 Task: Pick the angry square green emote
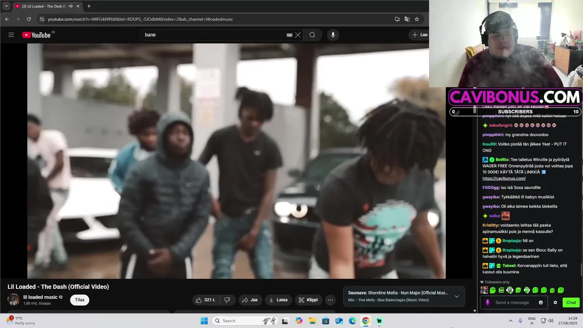[x=501, y=290]
